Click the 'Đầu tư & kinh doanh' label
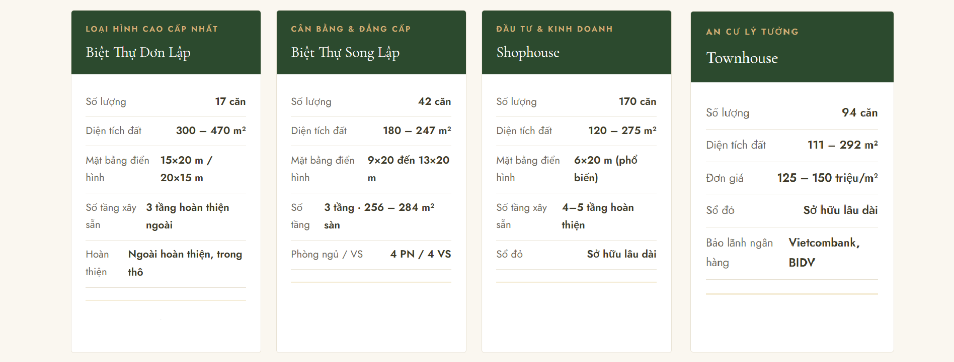Viewport: 954px width, 362px height. click(x=554, y=29)
